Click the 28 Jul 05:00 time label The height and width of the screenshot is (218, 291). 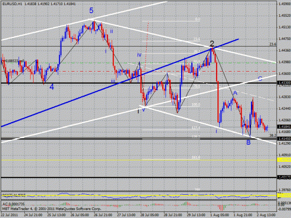[x=149, y=215]
